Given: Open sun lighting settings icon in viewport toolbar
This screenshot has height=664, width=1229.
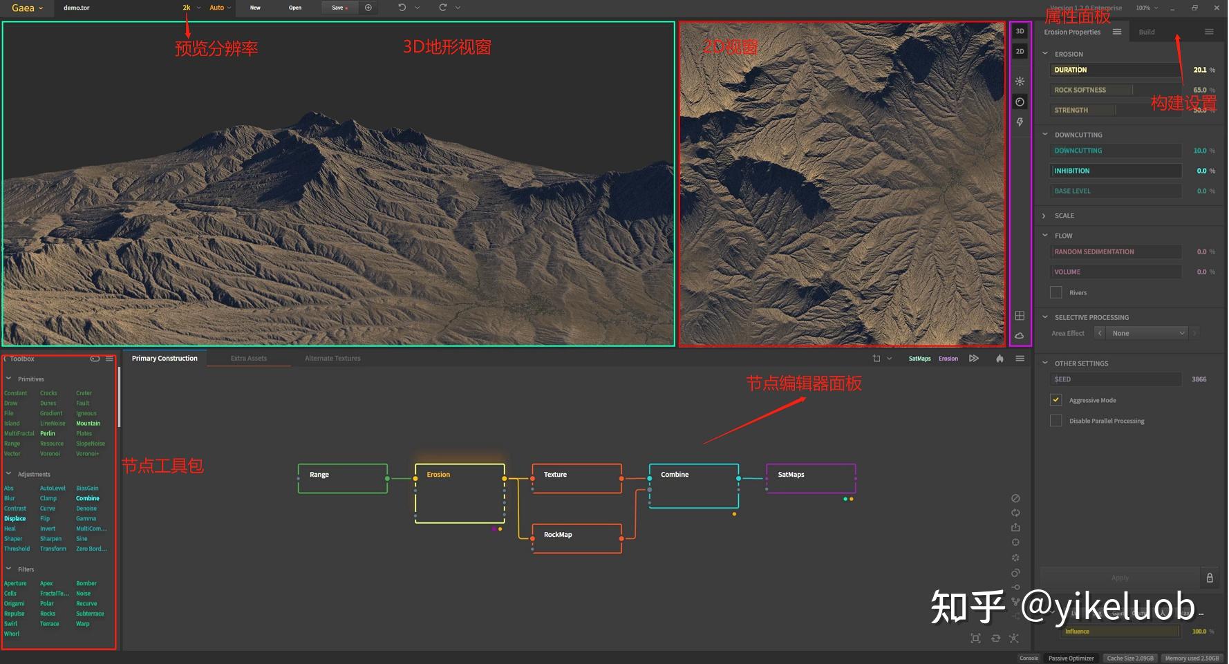Looking at the screenshot, I should pos(1020,82).
